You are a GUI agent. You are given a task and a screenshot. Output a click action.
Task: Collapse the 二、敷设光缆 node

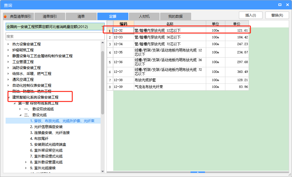click(20, 115)
